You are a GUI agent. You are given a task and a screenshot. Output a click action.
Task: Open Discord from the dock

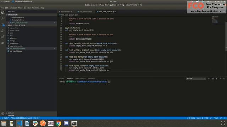point(66,123)
